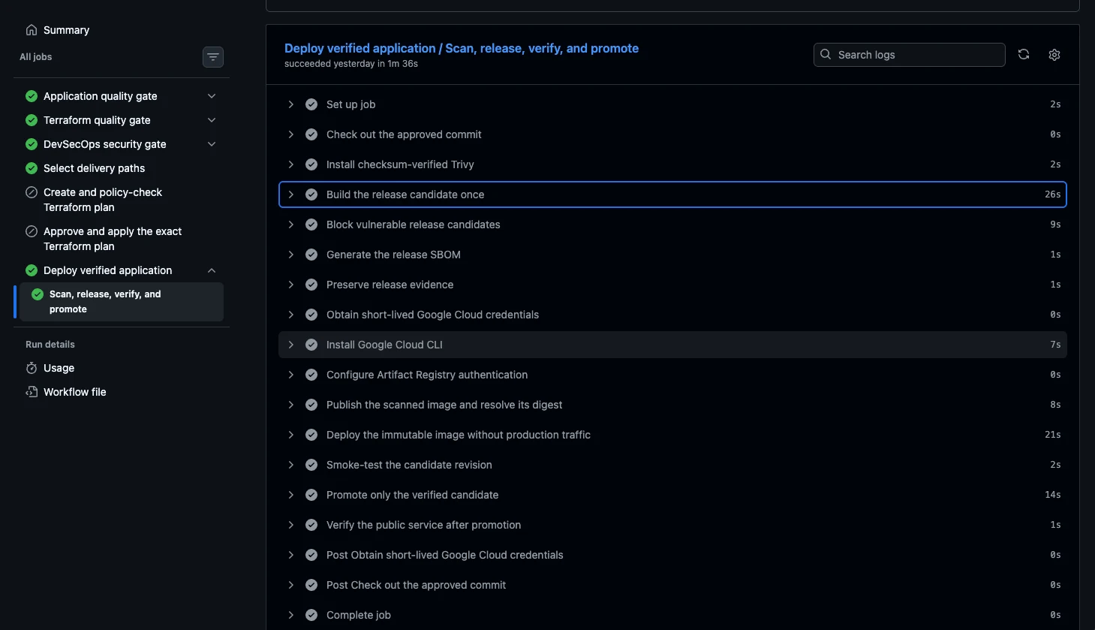This screenshot has height=630, width=1095.
Task: Click the success check icon for Set up job
Action: point(311,104)
